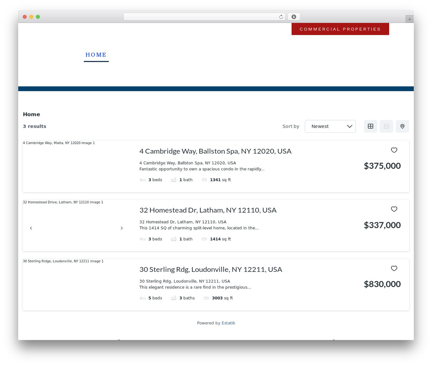
Task: Click the 1414 sq ft value
Action: coord(220,239)
